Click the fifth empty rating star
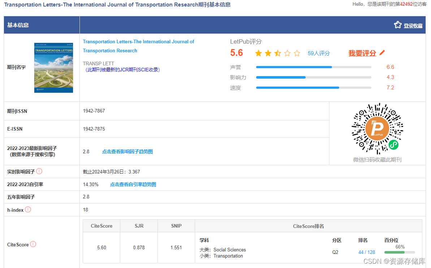 (297, 53)
